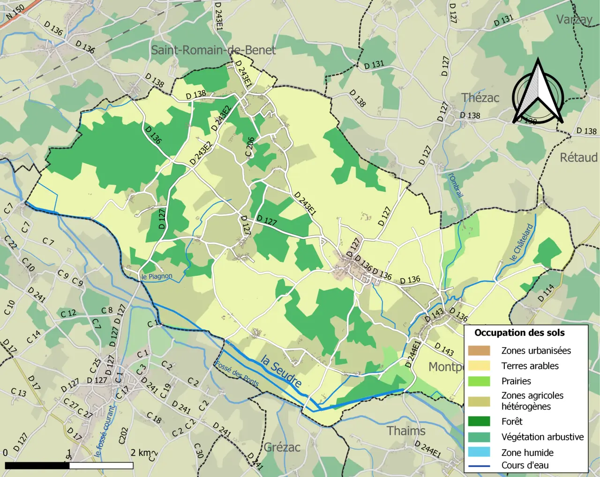Click the Zones urbanisées legend text
Viewport: 600px width, 477px height.
pyautogui.click(x=536, y=350)
